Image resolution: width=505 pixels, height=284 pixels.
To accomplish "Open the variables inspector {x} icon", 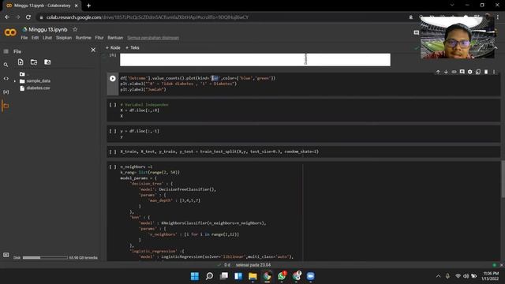I will pos(6,92).
